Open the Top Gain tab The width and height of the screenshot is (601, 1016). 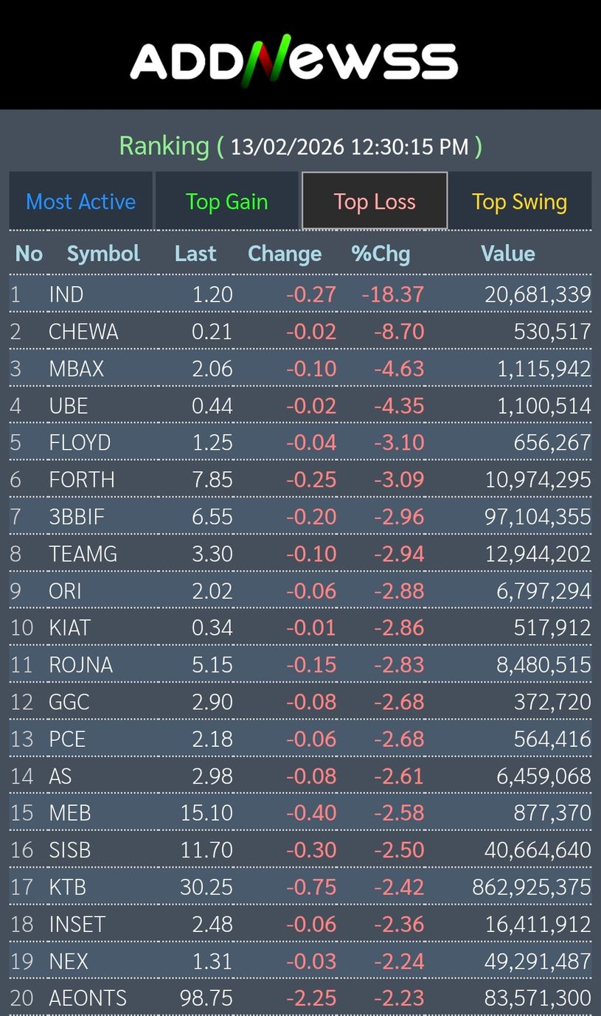[226, 201]
